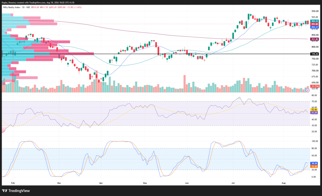Image resolution: width=322 pixels, height=196 pixels.
Task: Click the purple lightning bolt icon
Action: pos(308,90)
